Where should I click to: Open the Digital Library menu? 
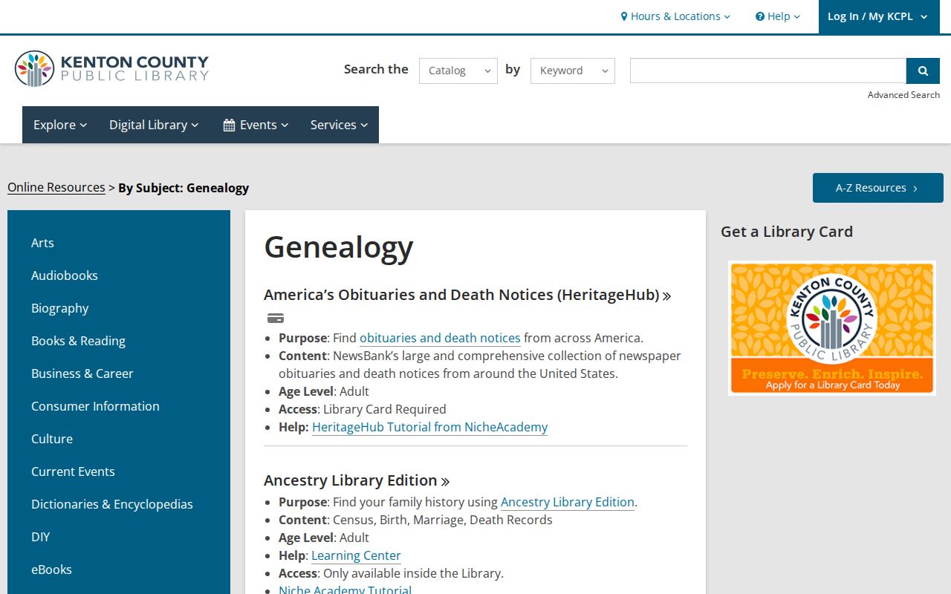coord(154,125)
